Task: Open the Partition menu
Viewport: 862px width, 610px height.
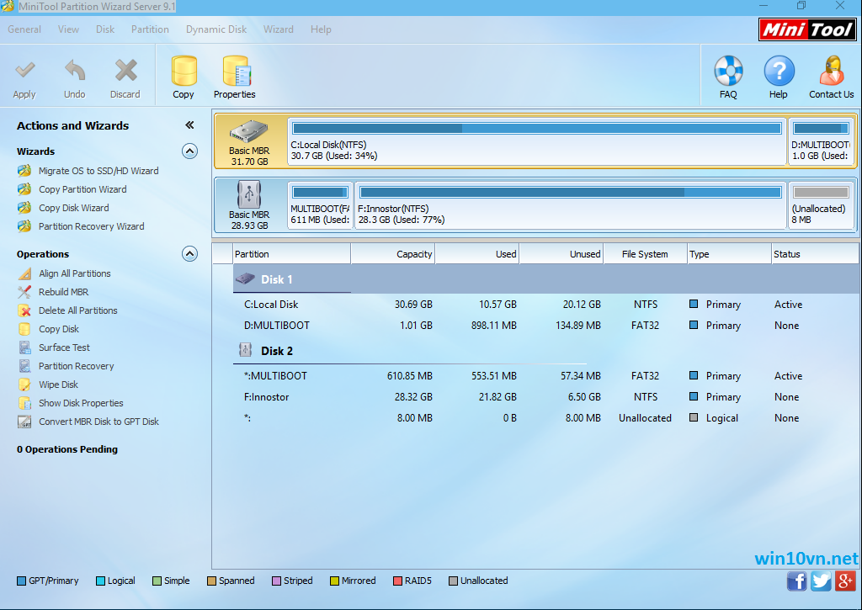Action: pos(150,29)
